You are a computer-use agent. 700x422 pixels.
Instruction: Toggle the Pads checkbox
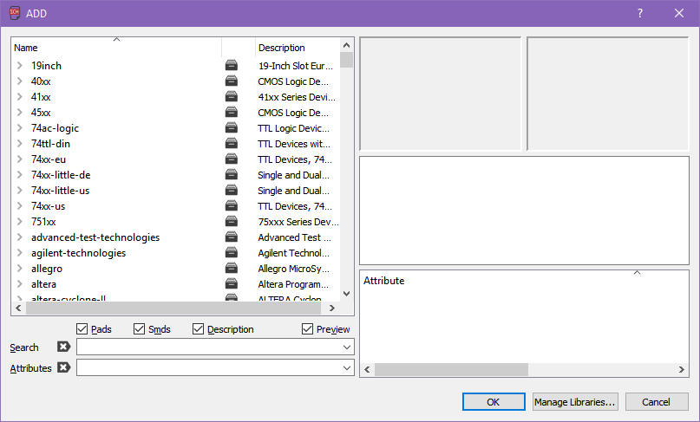tap(82, 329)
